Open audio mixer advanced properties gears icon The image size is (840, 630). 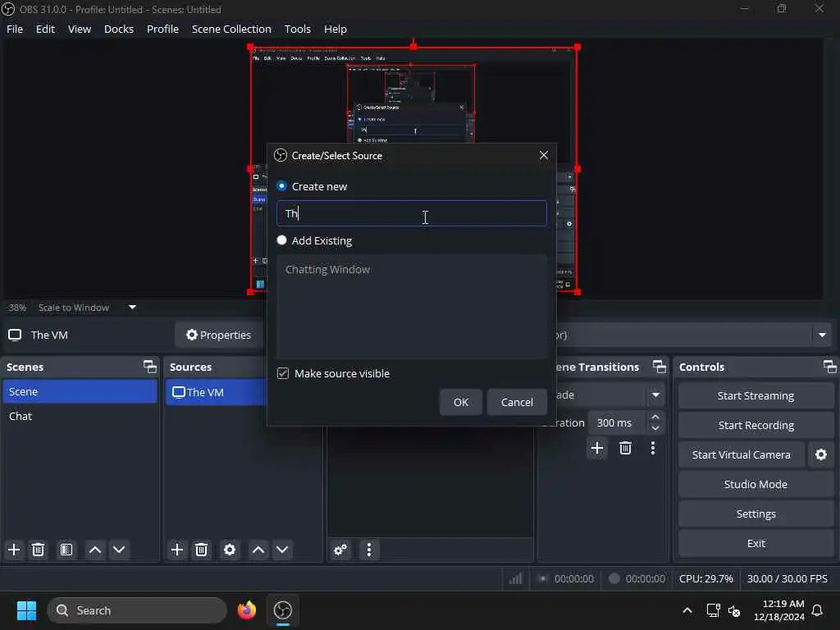340,550
